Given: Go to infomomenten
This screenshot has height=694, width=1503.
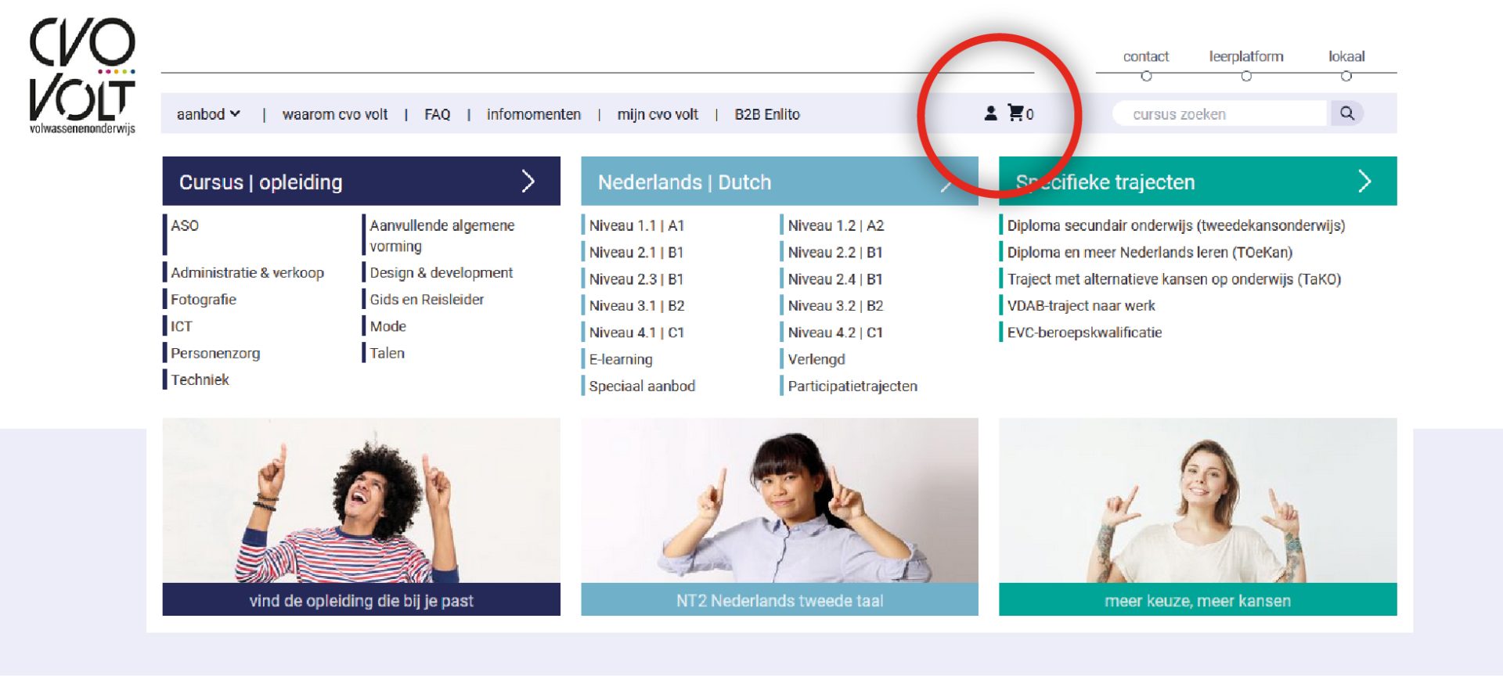Looking at the screenshot, I should tap(533, 114).
